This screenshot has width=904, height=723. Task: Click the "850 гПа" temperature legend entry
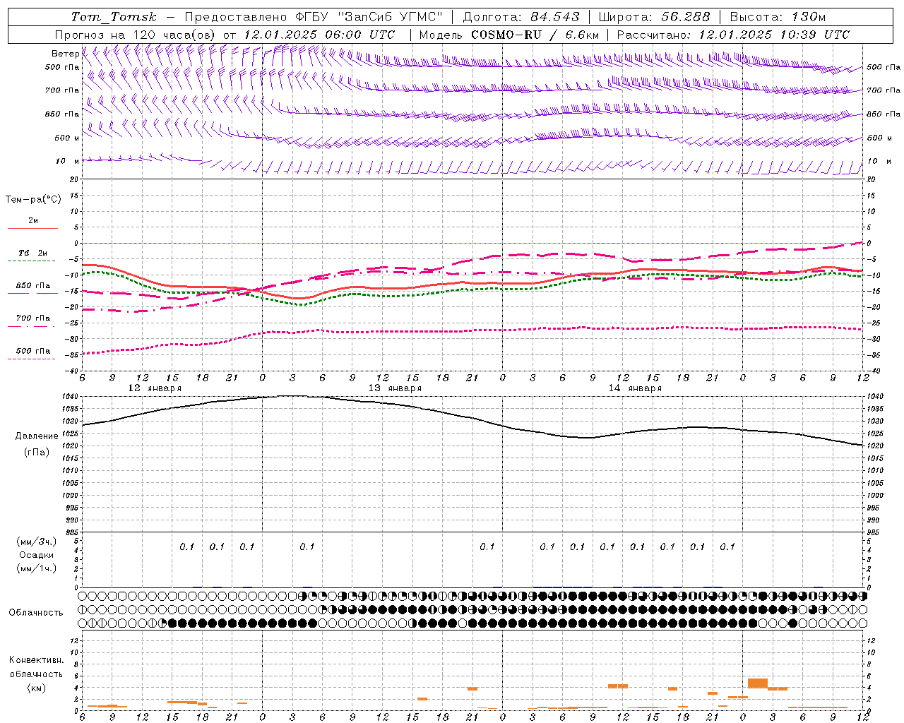click(32, 286)
